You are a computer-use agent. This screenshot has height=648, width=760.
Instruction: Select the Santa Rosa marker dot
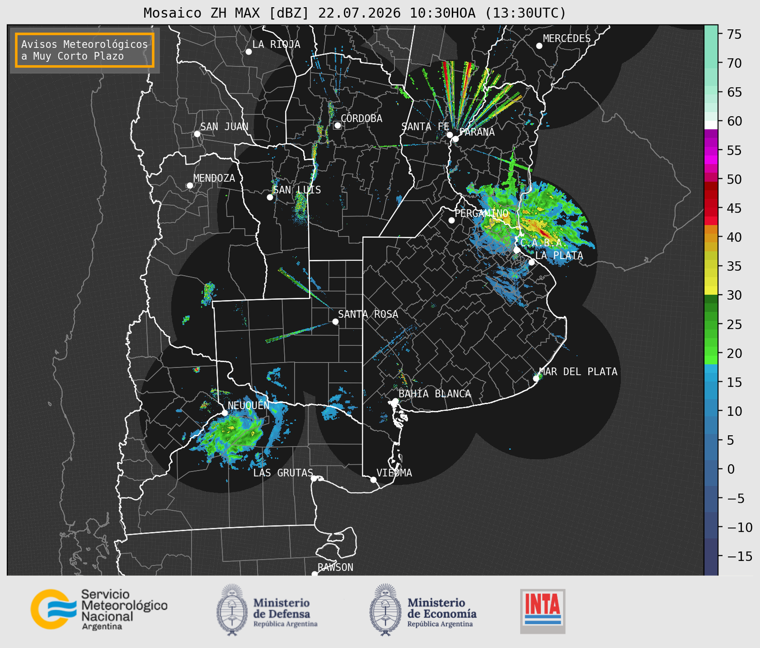point(335,321)
